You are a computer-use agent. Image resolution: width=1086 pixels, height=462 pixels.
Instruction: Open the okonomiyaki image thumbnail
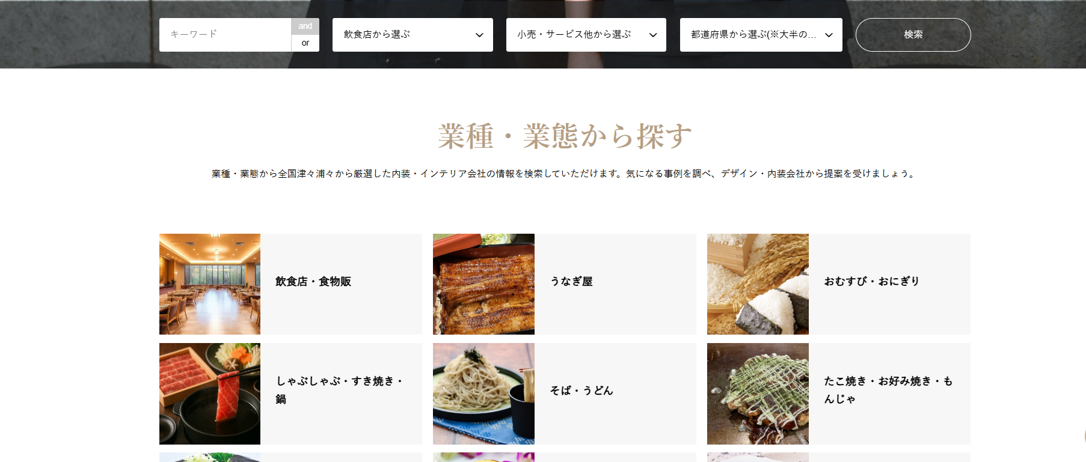tap(758, 394)
